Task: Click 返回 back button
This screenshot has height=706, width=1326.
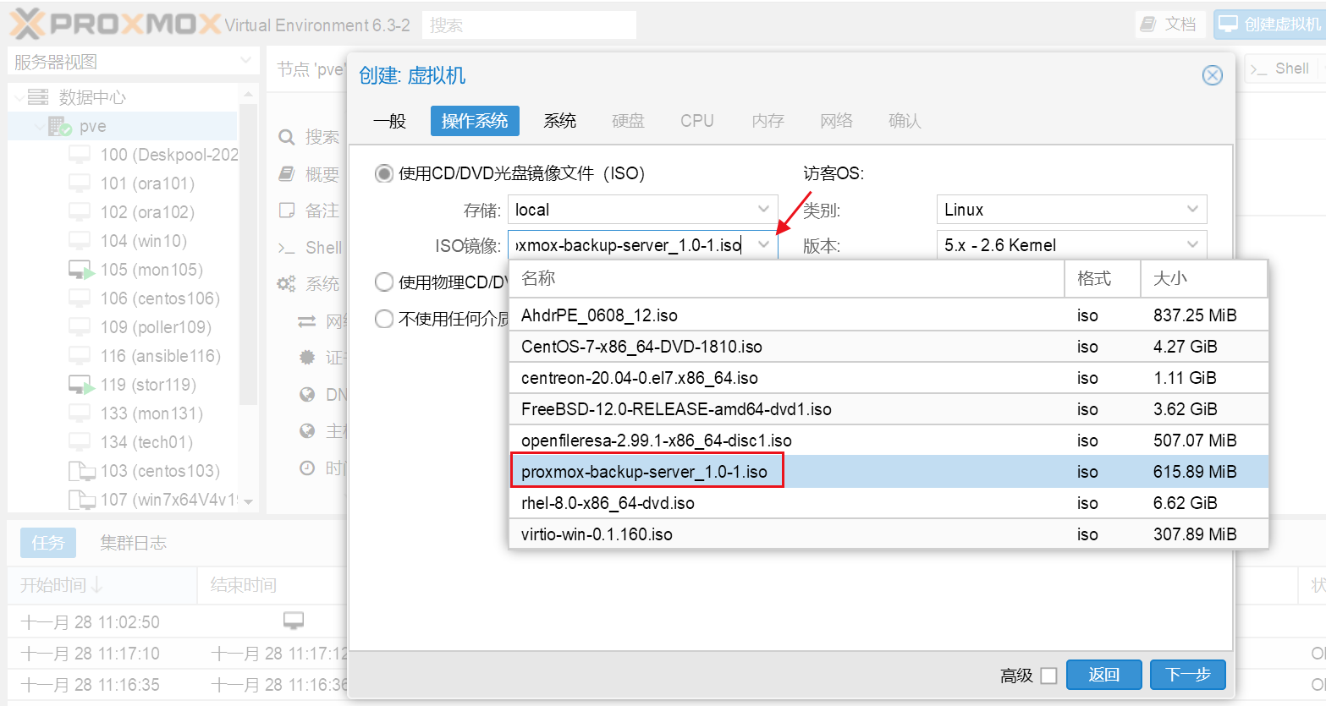Action: (1103, 675)
